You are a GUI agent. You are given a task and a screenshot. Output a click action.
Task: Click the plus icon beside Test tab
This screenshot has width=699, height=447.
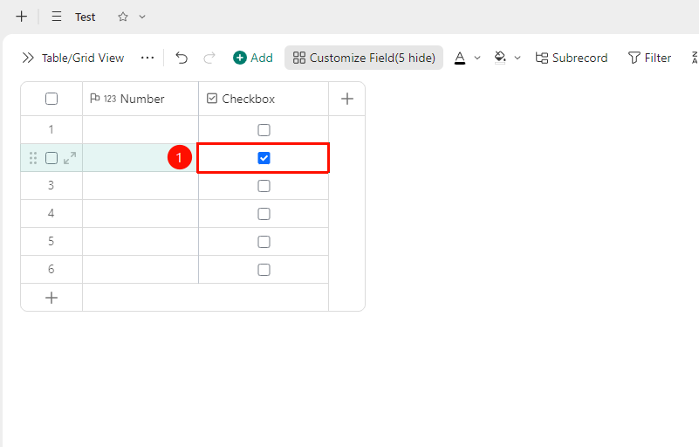pyautogui.click(x=22, y=17)
